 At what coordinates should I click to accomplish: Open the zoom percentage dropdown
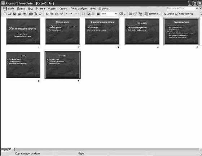pyautogui.click(x=116, y=14)
